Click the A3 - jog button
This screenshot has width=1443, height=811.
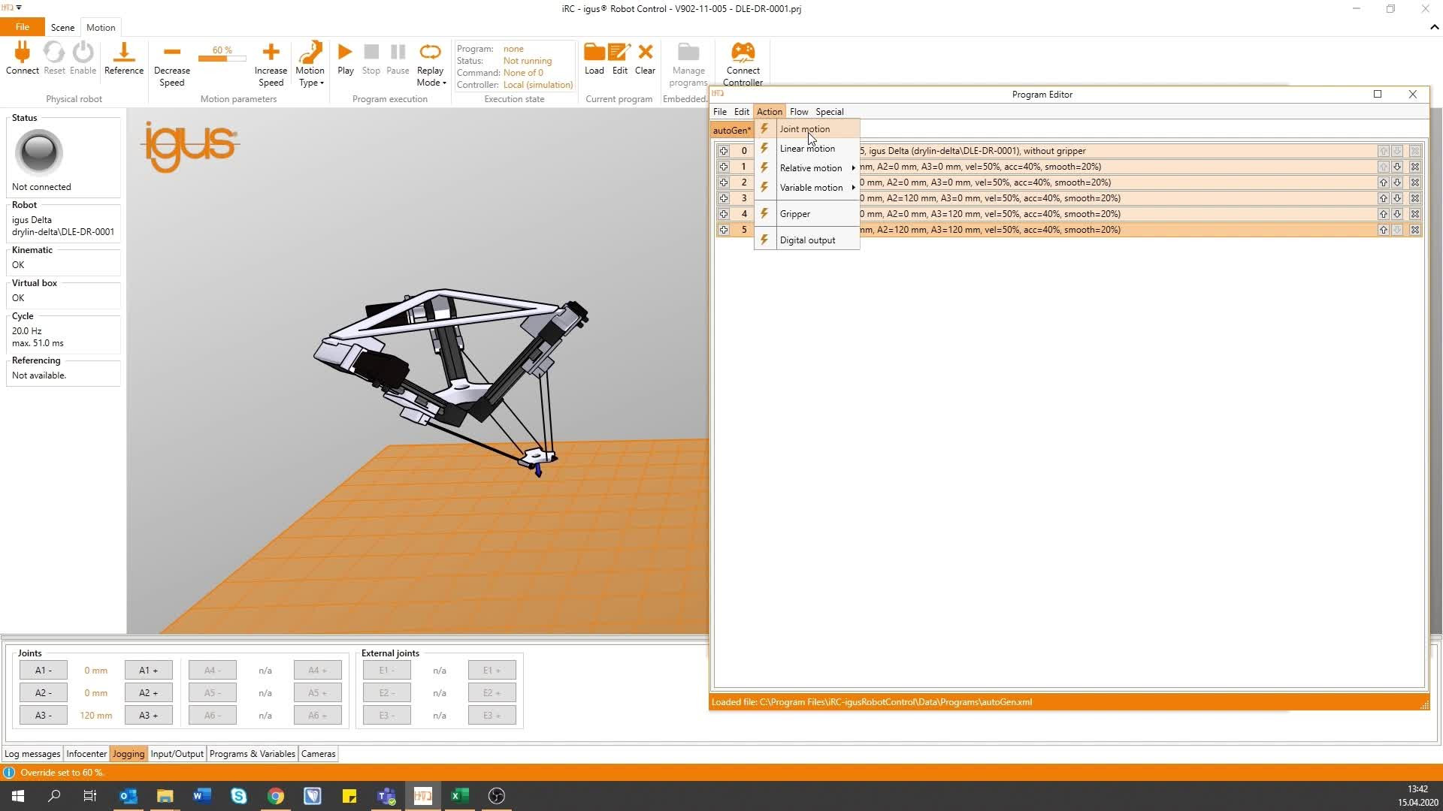(x=44, y=716)
